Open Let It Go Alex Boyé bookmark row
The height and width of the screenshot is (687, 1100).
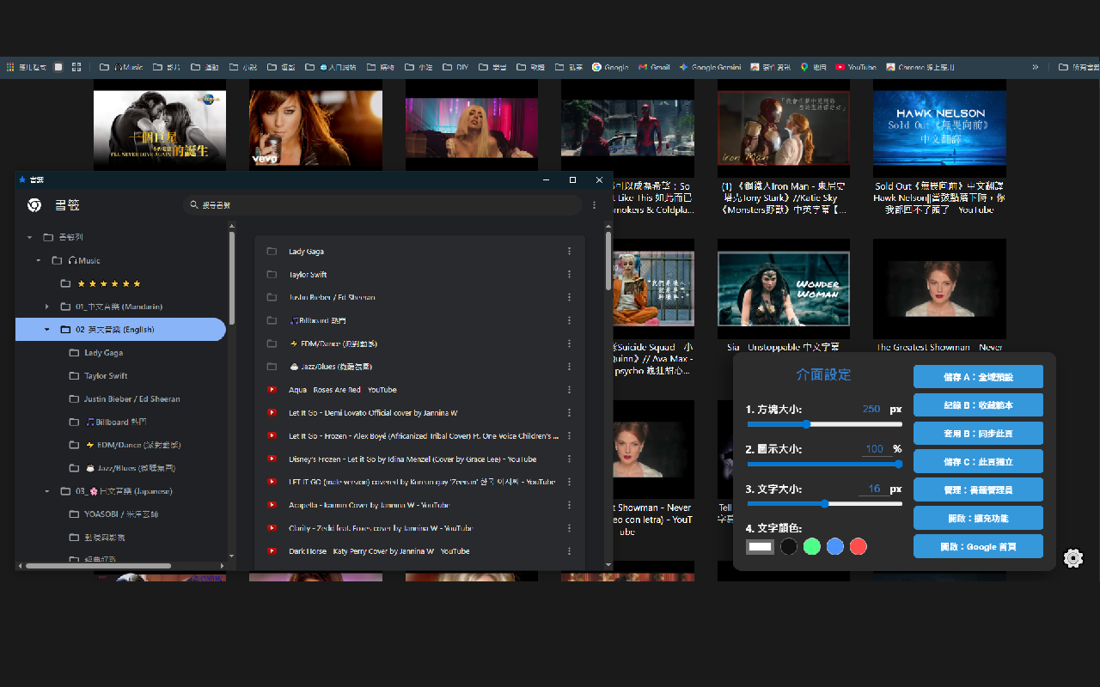click(x=420, y=436)
